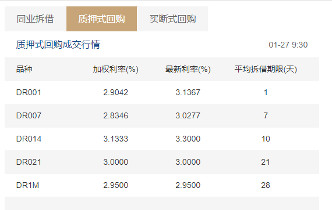Select the DR1M row label

pos(27,185)
